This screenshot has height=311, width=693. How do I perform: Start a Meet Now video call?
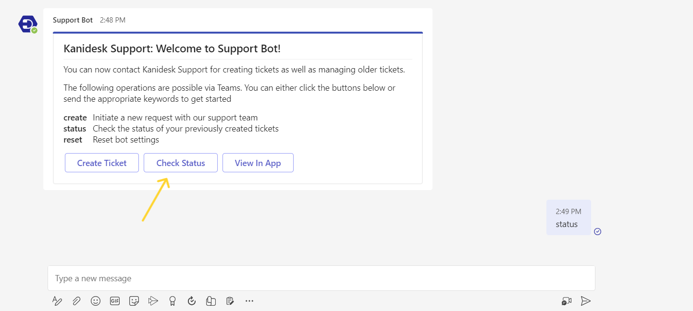pyautogui.click(x=566, y=301)
